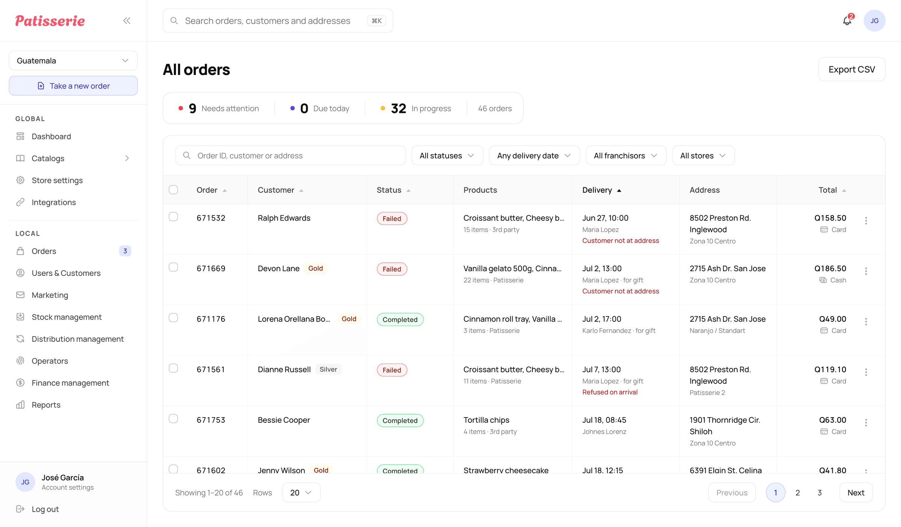Sort by Total column arrow
This screenshot has height=527, width=901.
[x=844, y=191]
